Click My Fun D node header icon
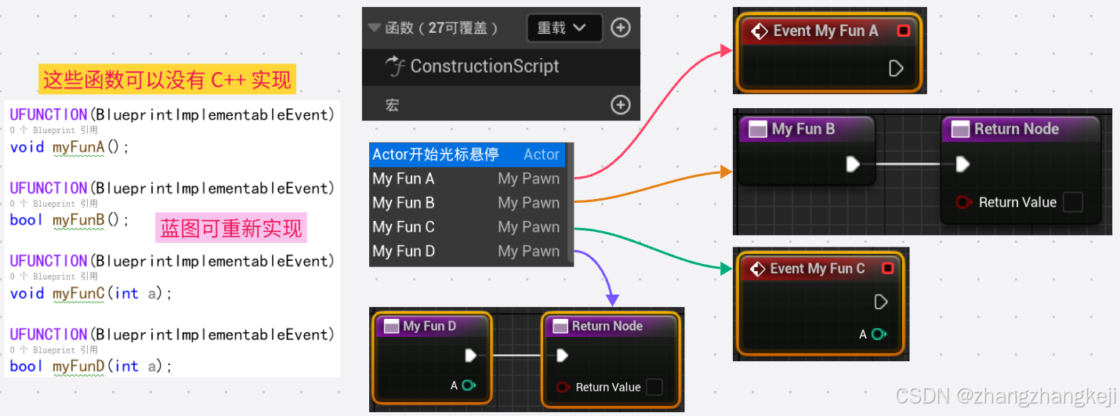 click(390, 326)
